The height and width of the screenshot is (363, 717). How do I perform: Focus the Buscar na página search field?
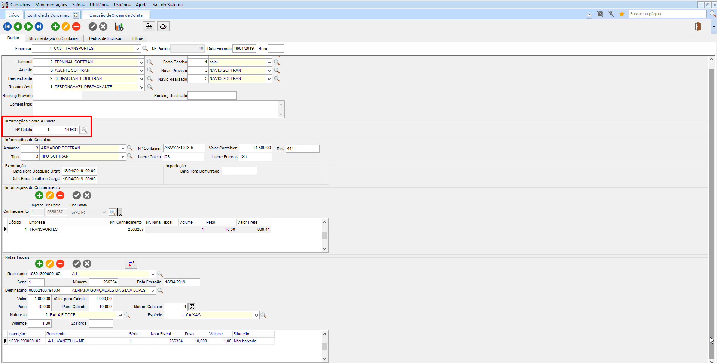[x=667, y=14]
